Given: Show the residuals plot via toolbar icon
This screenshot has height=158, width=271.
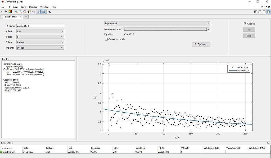Looking at the screenshot, I should click(x=6, y=12).
